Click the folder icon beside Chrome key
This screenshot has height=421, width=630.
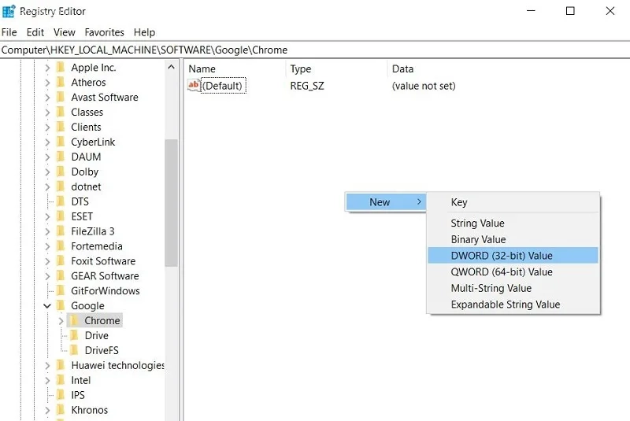click(74, 320)
